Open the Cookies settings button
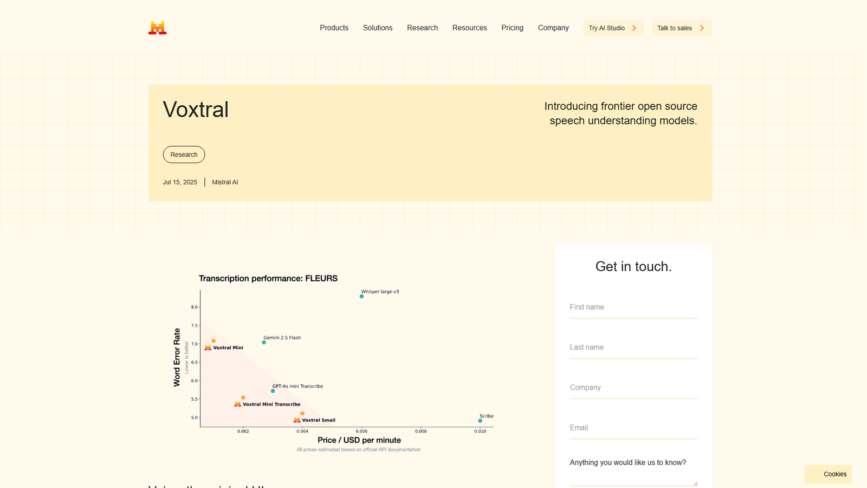 pos(834,474)
